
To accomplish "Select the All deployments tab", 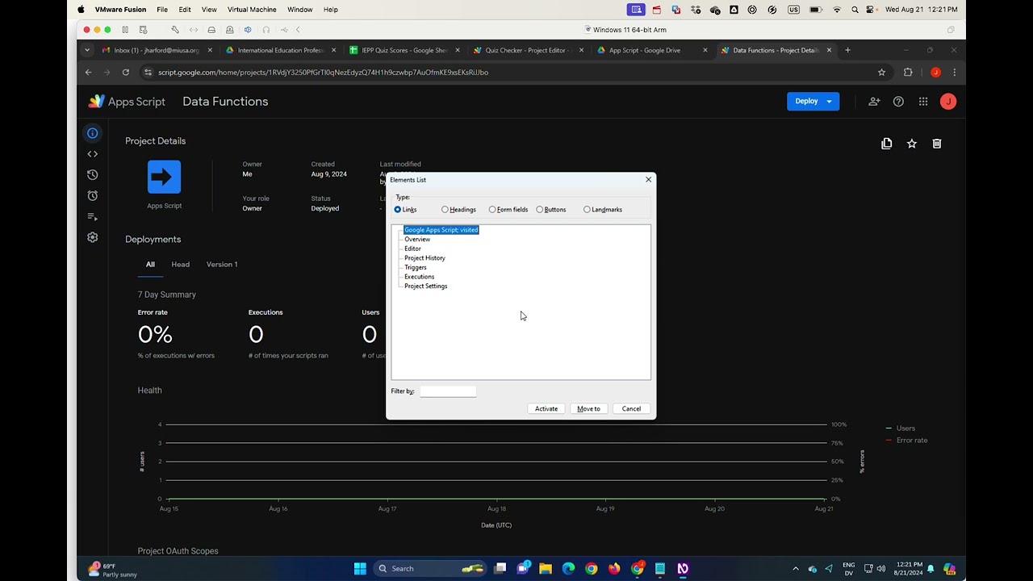I will click(150, 265).
